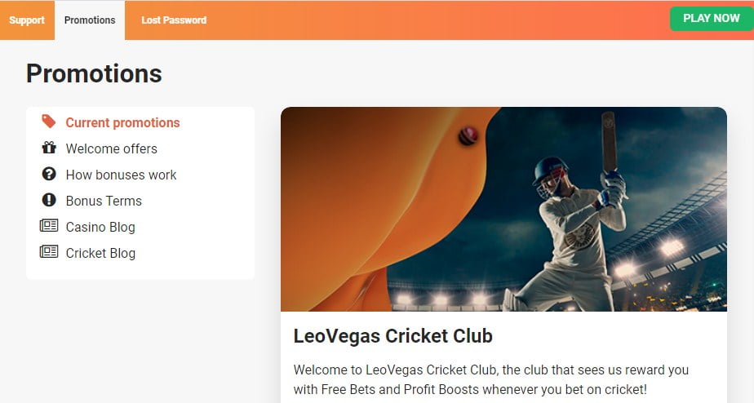Click the newspaper icon beside Casino Blog
Screen dimensions: 754x403
[49, 225]
